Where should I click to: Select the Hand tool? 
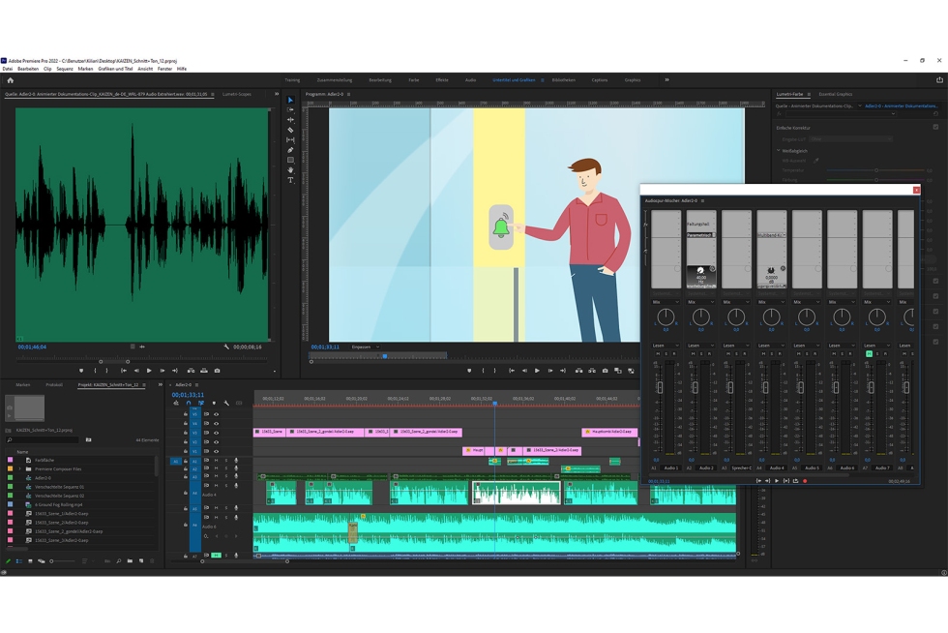point(290,170)
